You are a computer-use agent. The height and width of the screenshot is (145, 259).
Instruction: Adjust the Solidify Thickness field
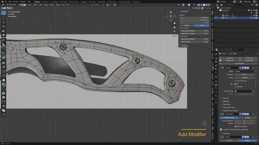pos(244,75)
